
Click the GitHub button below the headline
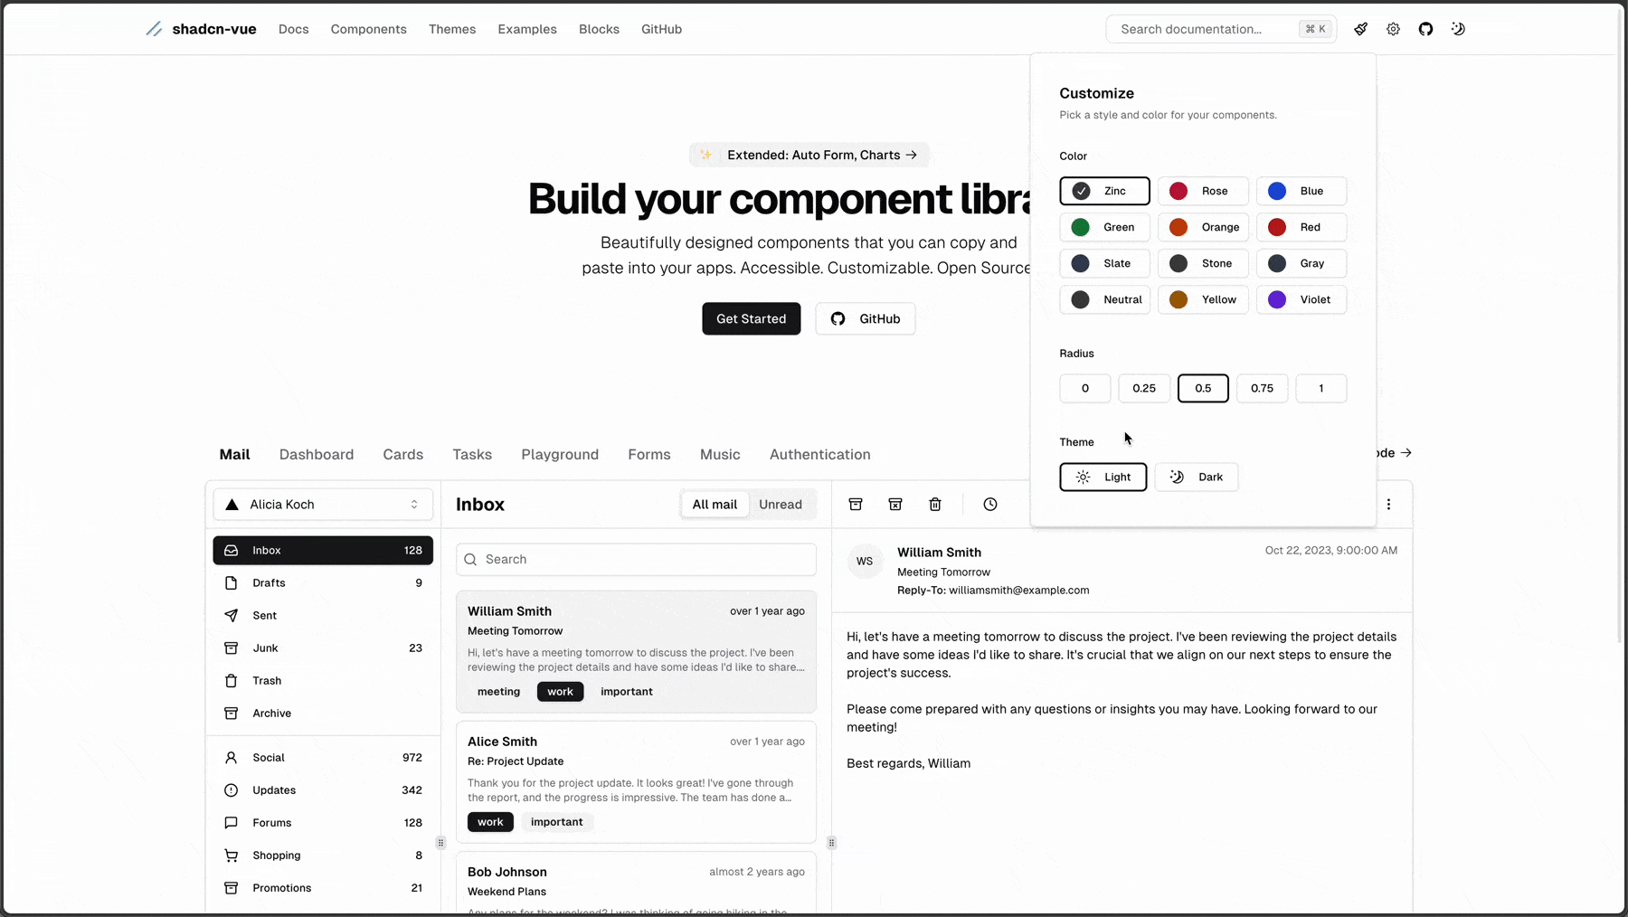click(x=866, y=318)
